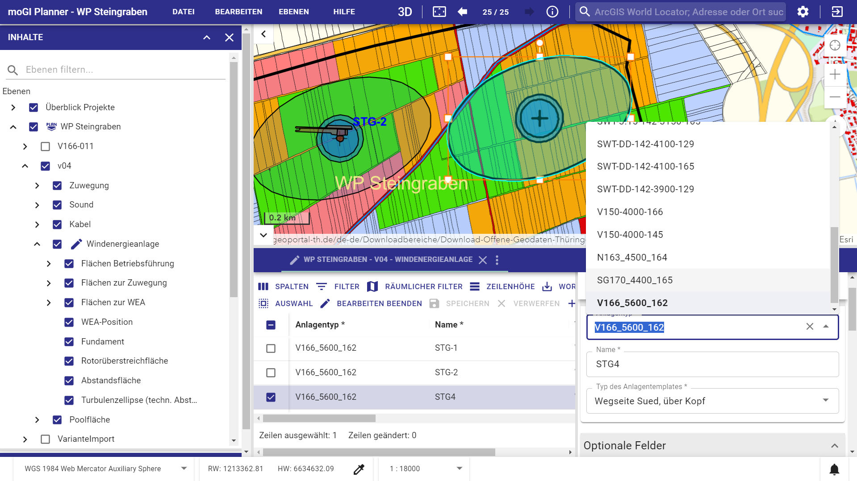Toggle the Kabel layer checkbox

57,224
